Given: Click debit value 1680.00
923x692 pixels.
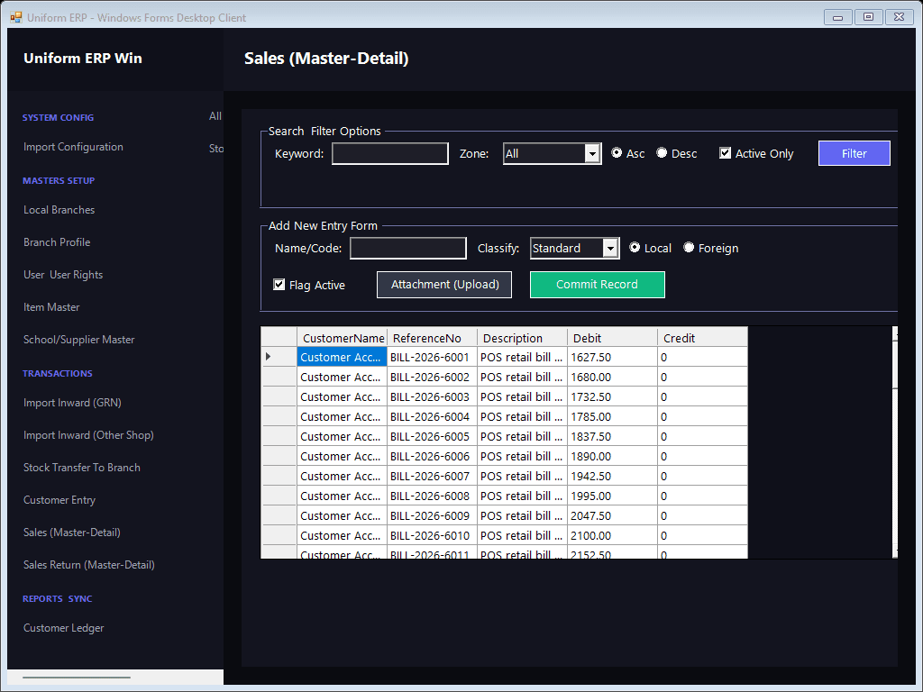Looking at the screenshot, I should pyautogui.click(x=612, y=378).
